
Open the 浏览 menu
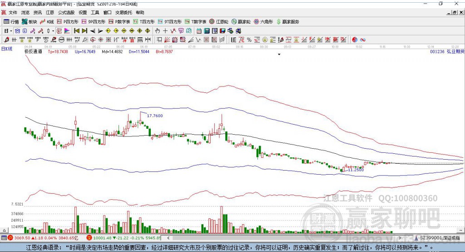pos(25,12)
